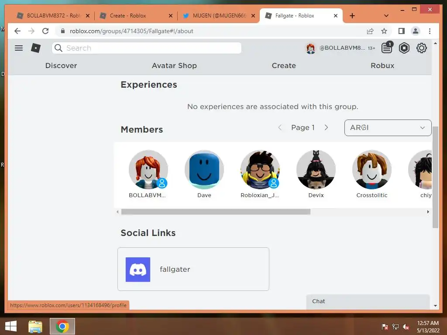Screen dimensions: 447x335
Task: Click page scrollbar down arrow
Action: pos(435,306)
